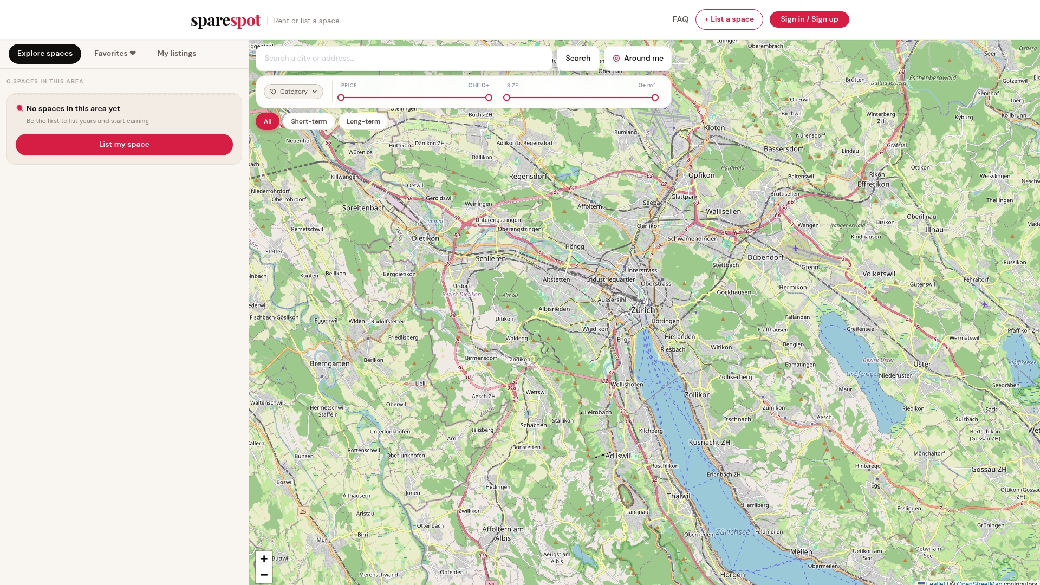The width and height of the screenshot is (1040, 585).
Task: Click the Horgen label on the map
Action: click(732, 575)
